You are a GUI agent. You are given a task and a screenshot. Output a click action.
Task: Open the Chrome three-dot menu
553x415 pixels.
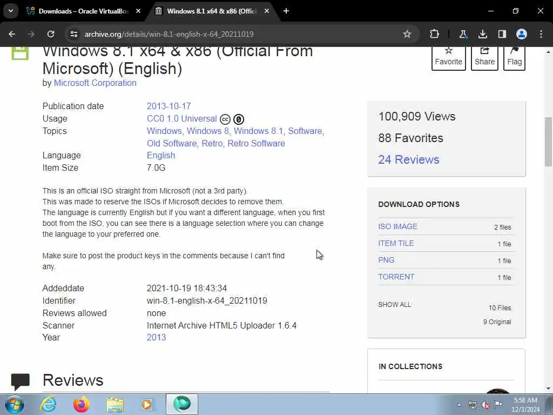pyautogui.click(x=541, y=34)
